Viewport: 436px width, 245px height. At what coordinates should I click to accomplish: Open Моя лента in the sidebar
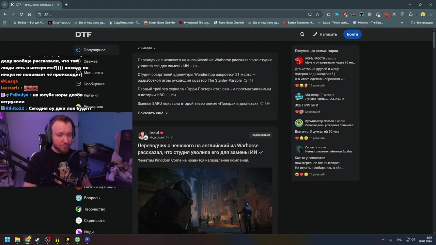(93, 72)
